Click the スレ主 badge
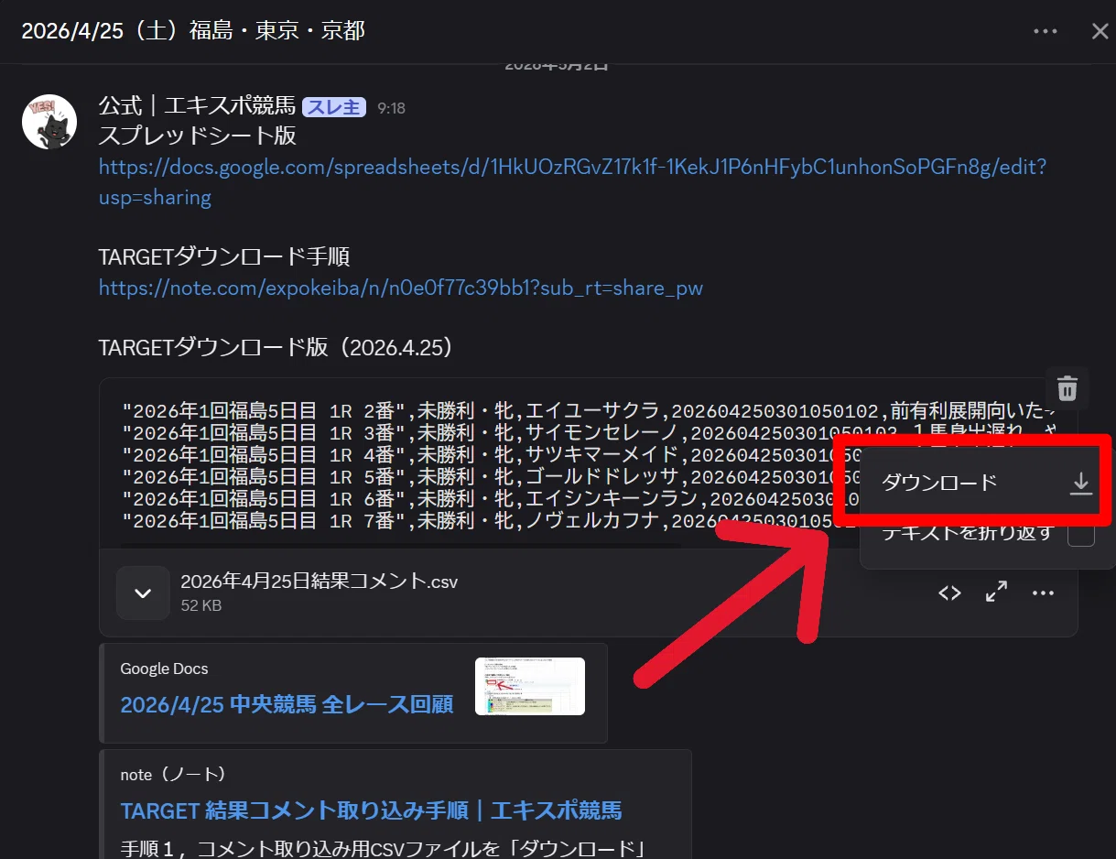This screenshot has height=859, width=1116. (334, 107)
